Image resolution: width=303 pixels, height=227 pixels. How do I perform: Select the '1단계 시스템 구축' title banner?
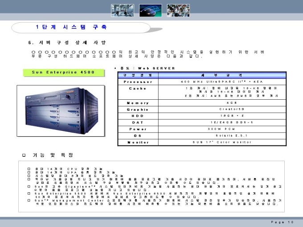pos(81,28)
